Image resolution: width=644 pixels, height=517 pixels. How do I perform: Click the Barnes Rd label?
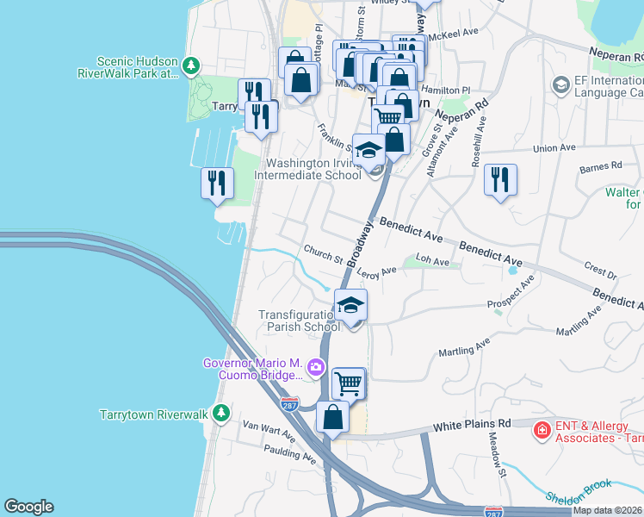[601, 167]
